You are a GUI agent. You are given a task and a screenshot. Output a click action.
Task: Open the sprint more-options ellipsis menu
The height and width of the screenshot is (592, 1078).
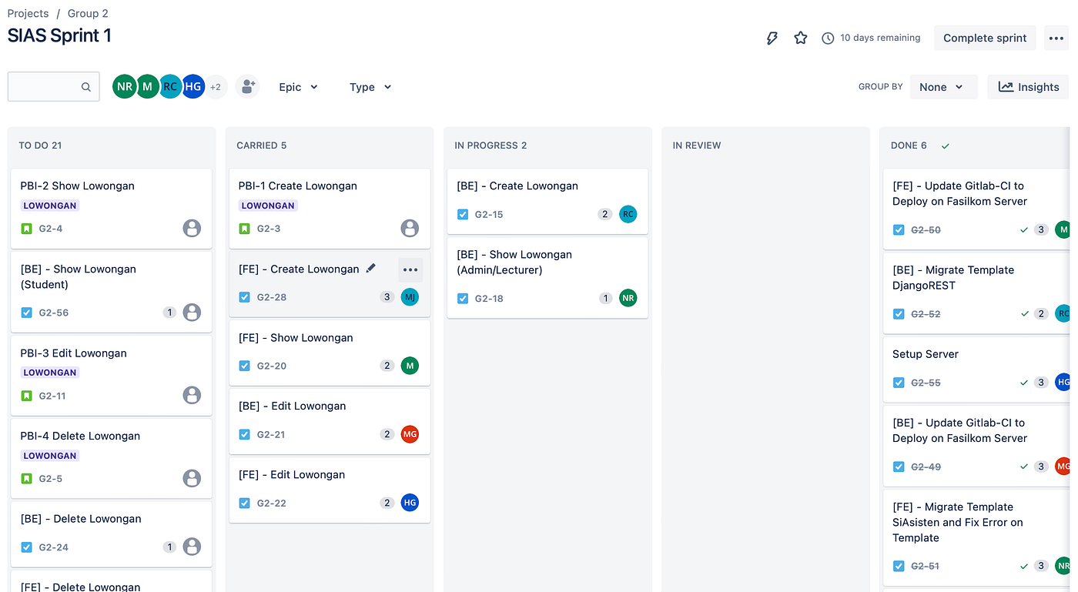[x=1056, y=38]
